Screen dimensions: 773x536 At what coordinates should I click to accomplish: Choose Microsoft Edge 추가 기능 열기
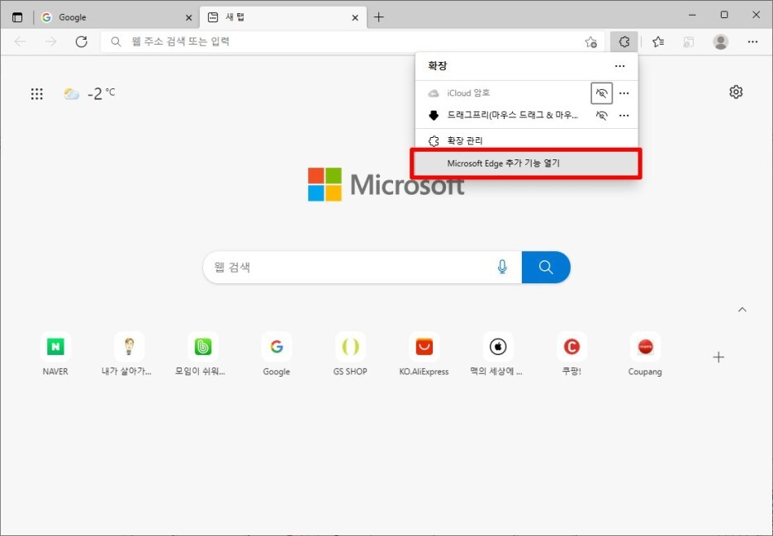click(527, 164)
